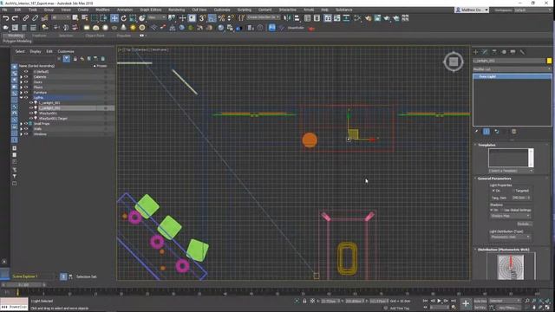The image size is (555, 312).
Task: Open the Shadow Map type dropdown
Action: coord(511,216)
